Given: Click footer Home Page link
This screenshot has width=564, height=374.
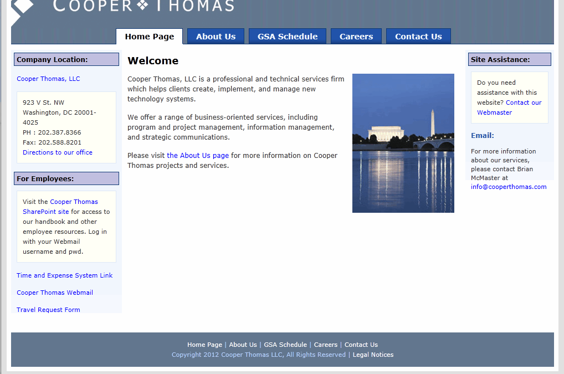Looking at the screenshot, I should tap(204, 345).
